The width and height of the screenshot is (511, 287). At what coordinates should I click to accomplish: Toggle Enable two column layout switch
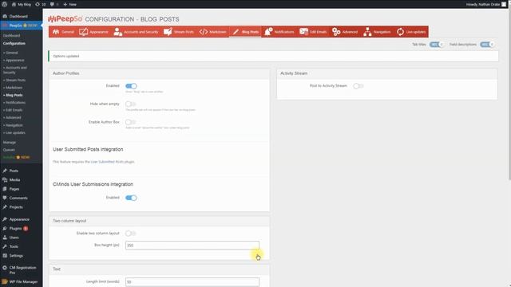click(x=131, y=234)
